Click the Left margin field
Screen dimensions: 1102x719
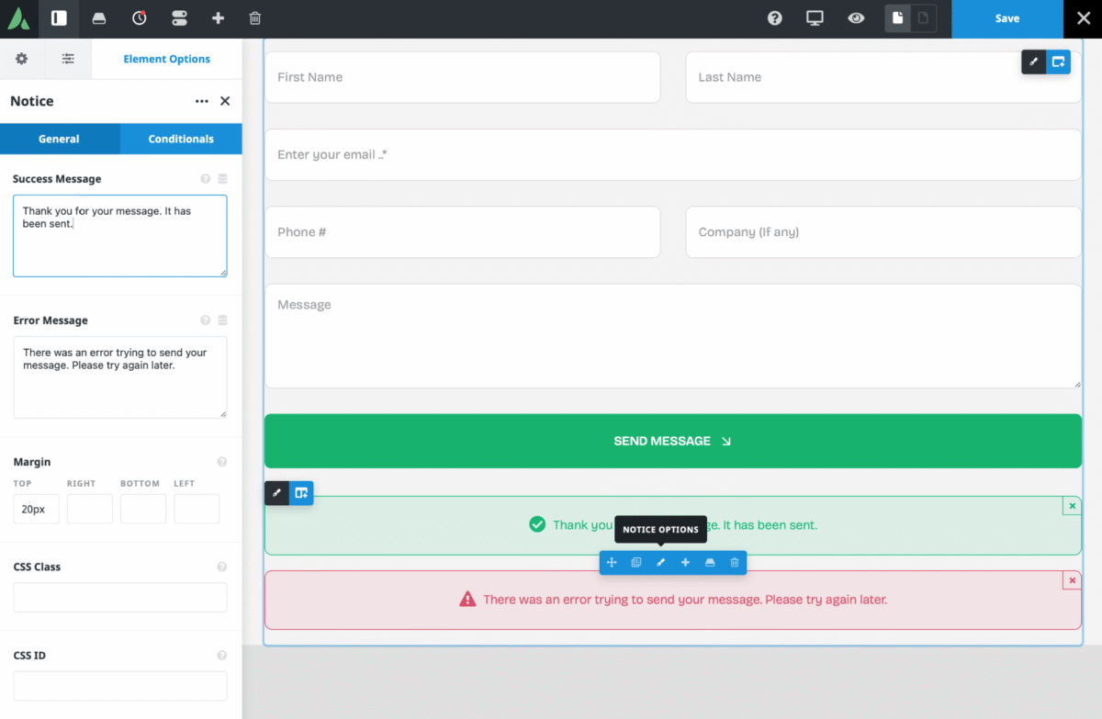[197, 509]
